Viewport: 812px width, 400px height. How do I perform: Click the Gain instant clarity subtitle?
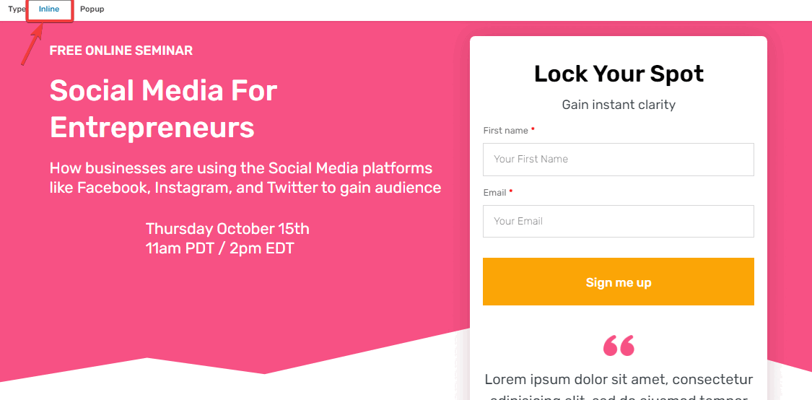coord(619,105)
